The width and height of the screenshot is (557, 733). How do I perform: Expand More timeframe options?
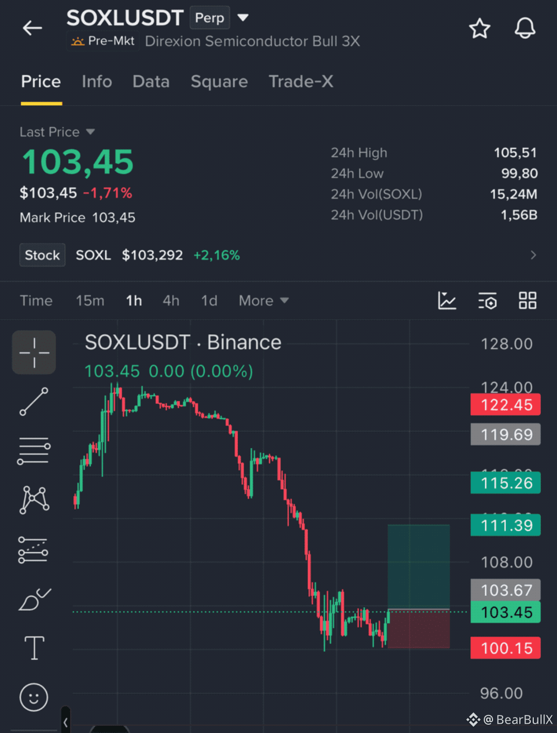(x=264, y=301)
